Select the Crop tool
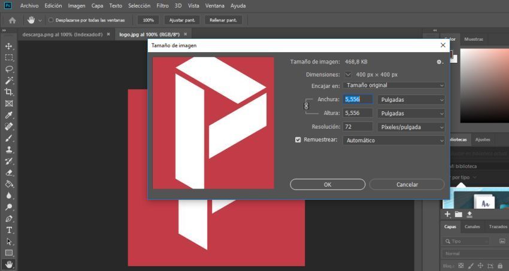509x271 pixels. coord(9,92)
